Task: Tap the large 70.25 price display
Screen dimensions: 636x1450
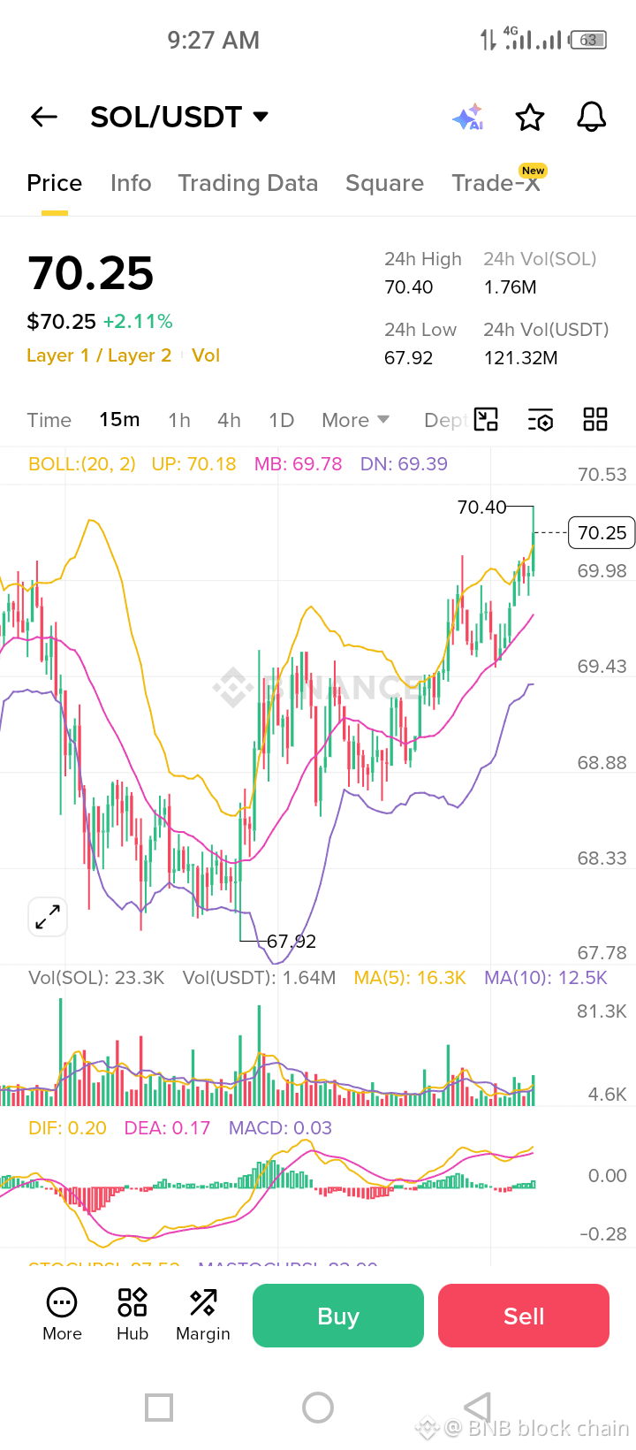Action: pyautogui.click(x=91, y=273)
